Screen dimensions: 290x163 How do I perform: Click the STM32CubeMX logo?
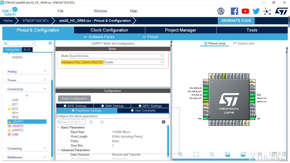tap(10, 11)
